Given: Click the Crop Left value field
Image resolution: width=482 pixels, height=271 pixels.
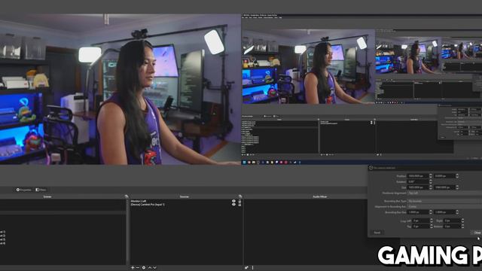Looking at the screenshot, I should tap(421, 221).
